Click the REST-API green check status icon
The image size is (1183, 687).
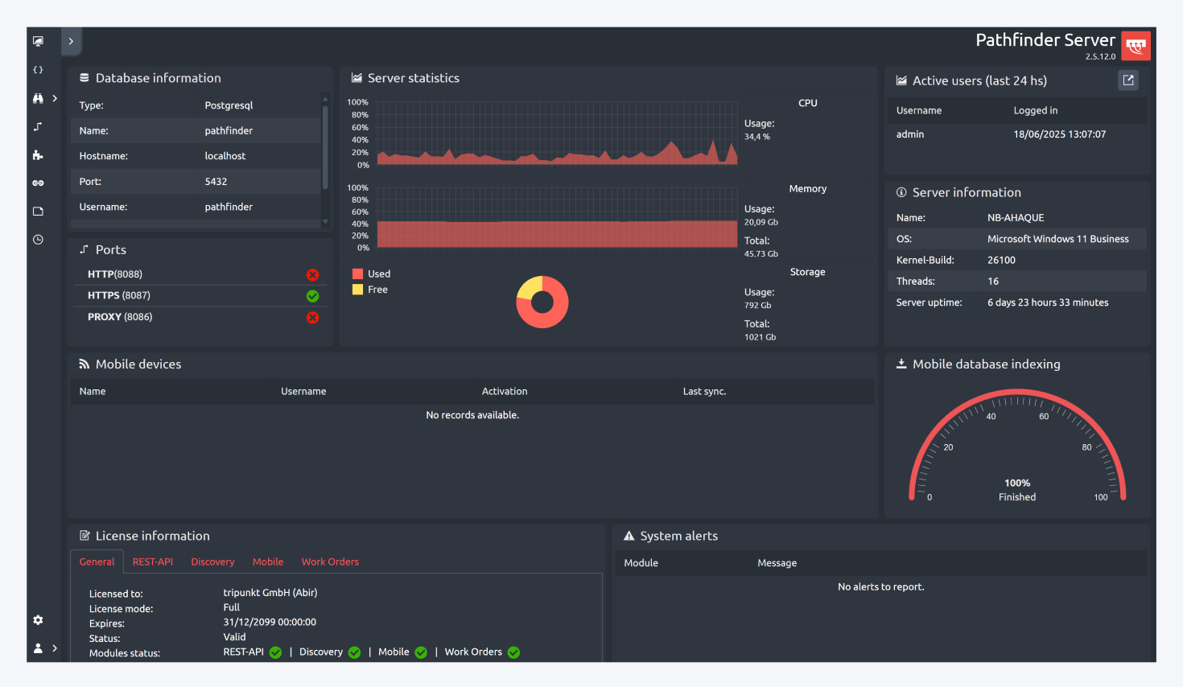(275, 652)
